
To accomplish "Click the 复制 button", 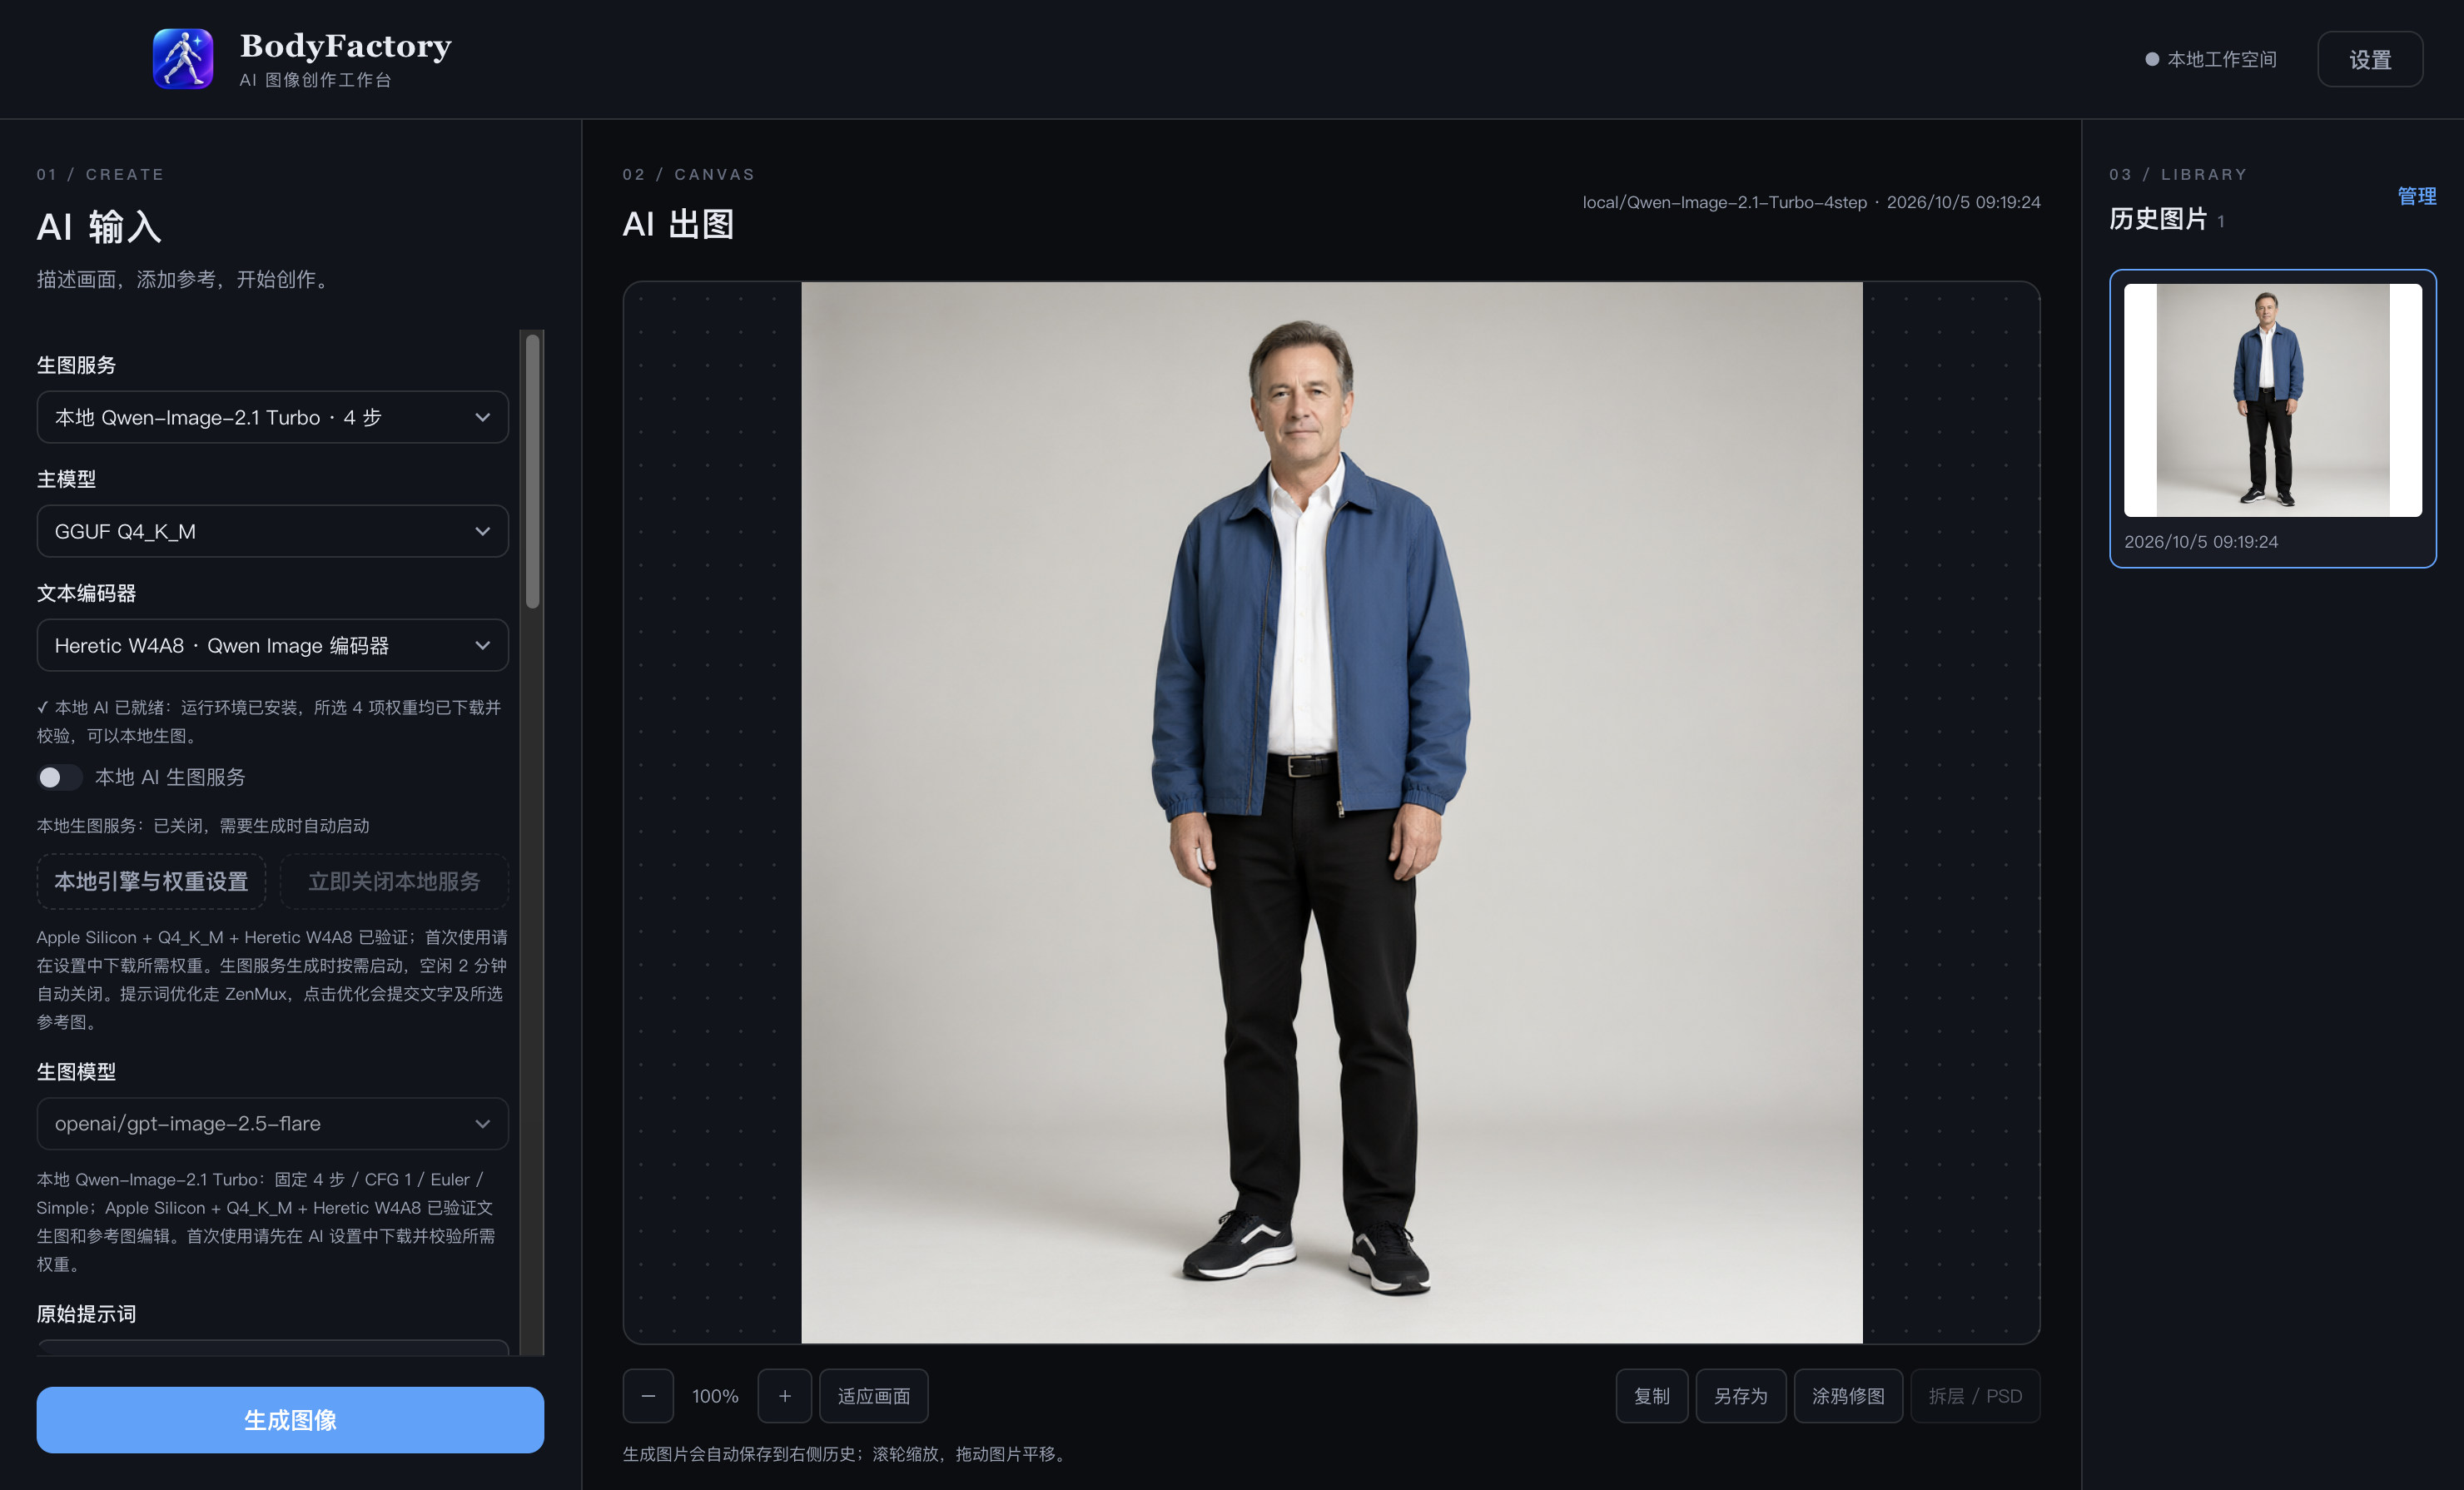I will pyautogui.click(x=1652, y=1396).
